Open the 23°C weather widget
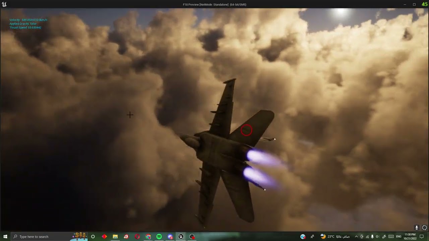Viewport: 429px width, 241px height. click(335, 237)
